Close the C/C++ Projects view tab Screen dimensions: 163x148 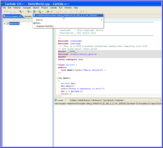click(x=20, y=16)
